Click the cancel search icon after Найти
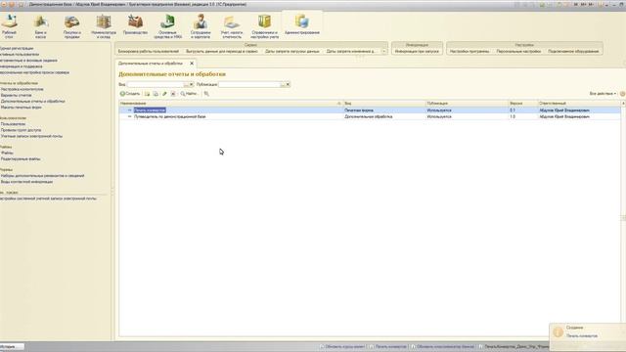This screenshot has height=352, width=626. click(206, 94)
